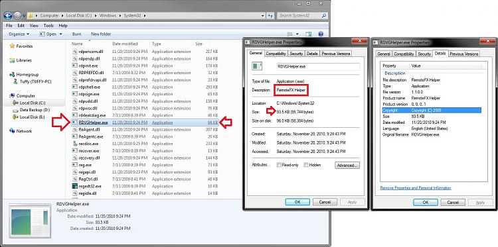
Task: Click the Forward navigation arrow in Explorer
Action: (x=17, y=15)
